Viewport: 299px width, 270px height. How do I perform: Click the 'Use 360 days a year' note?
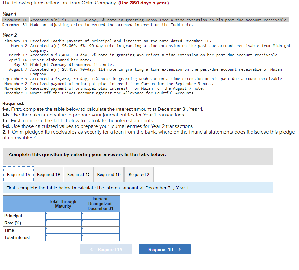point(144,3)
